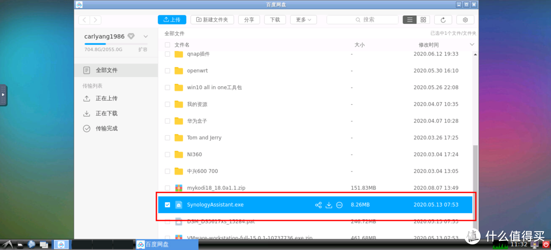Sort by 修改时间 column

click(429, 45)
